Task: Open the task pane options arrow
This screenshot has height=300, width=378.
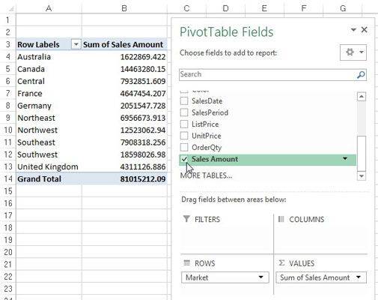Action: 353,30
